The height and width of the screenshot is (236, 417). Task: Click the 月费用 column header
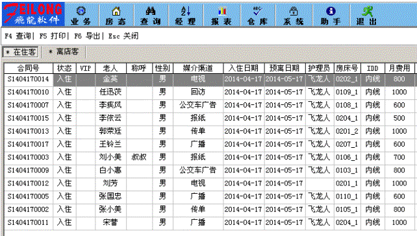pos(399,68)
